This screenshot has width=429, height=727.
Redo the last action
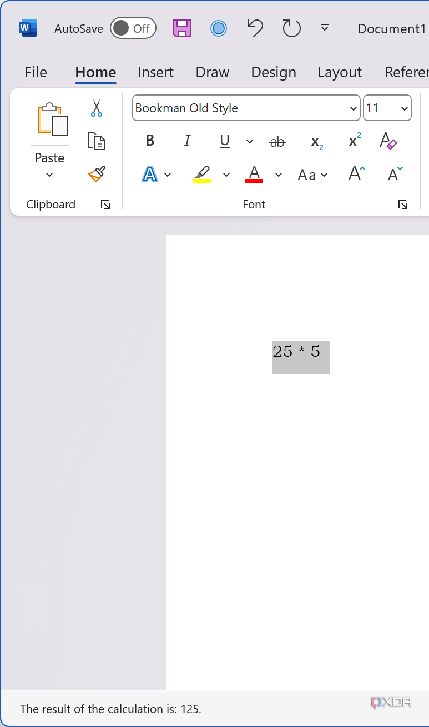pos(291,28)
